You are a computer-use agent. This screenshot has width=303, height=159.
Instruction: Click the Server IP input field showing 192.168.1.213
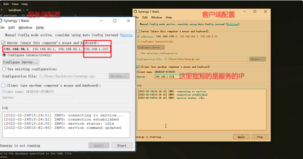(x=167, y=77)
